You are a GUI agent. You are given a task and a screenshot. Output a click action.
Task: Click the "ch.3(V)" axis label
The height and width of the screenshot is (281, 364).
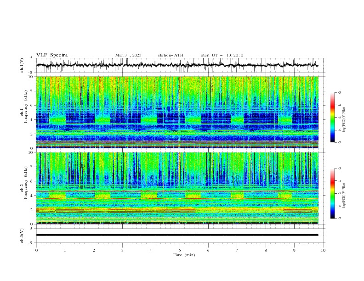pos(22,236)
